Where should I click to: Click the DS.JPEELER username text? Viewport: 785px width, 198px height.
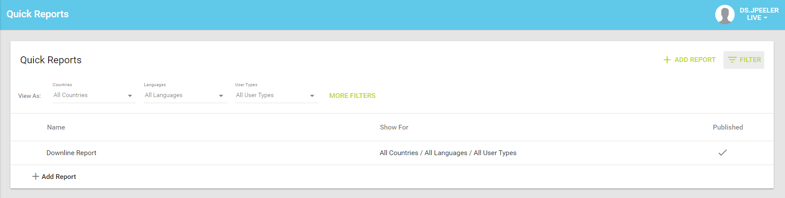pyautogui.click(x=759, y=10)
